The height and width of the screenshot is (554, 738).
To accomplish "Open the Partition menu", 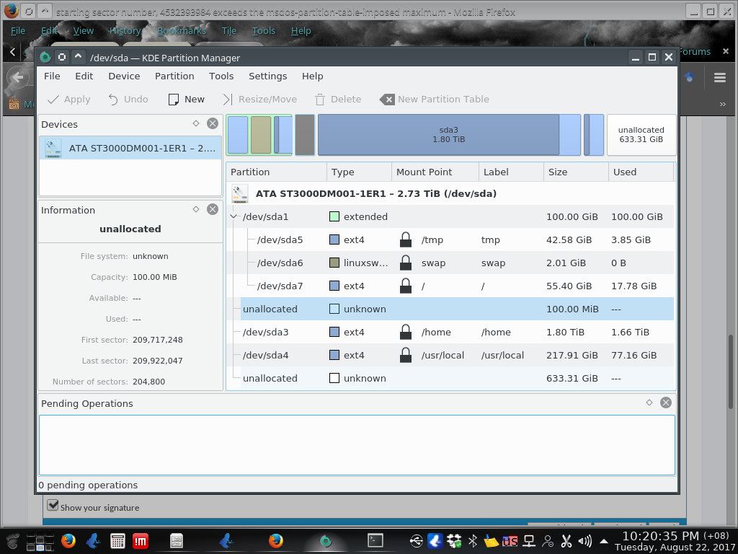I will tap(174, 76).
